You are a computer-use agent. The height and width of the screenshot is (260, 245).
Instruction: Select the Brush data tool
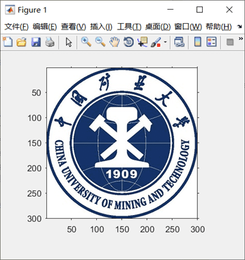(156, 42)
